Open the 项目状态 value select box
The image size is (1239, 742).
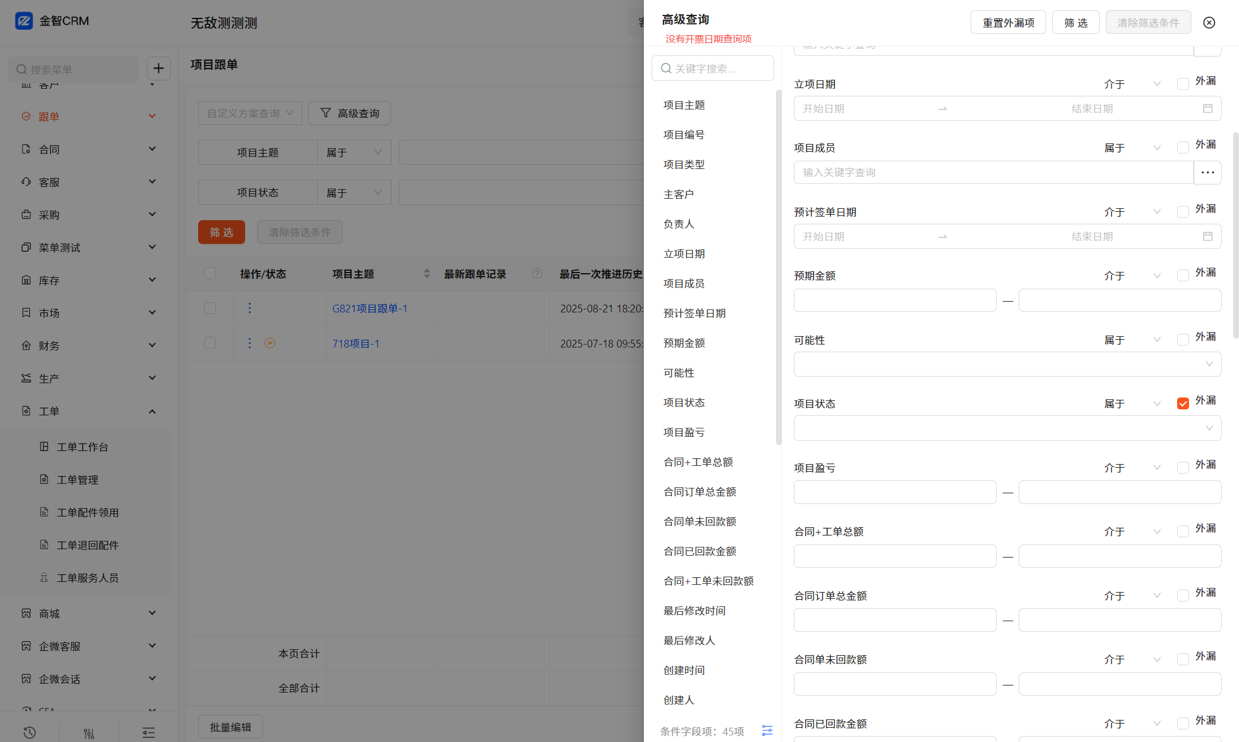[1007, 428]
